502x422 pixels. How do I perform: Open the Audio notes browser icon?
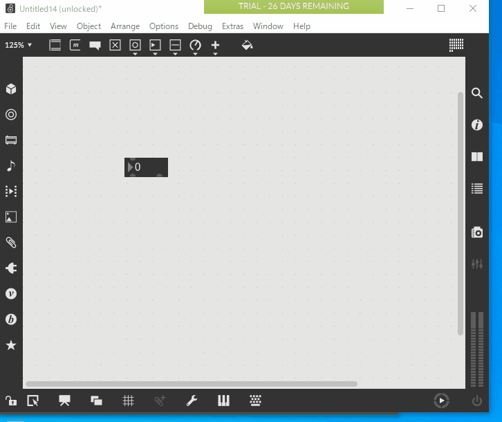tap(11, 165)
